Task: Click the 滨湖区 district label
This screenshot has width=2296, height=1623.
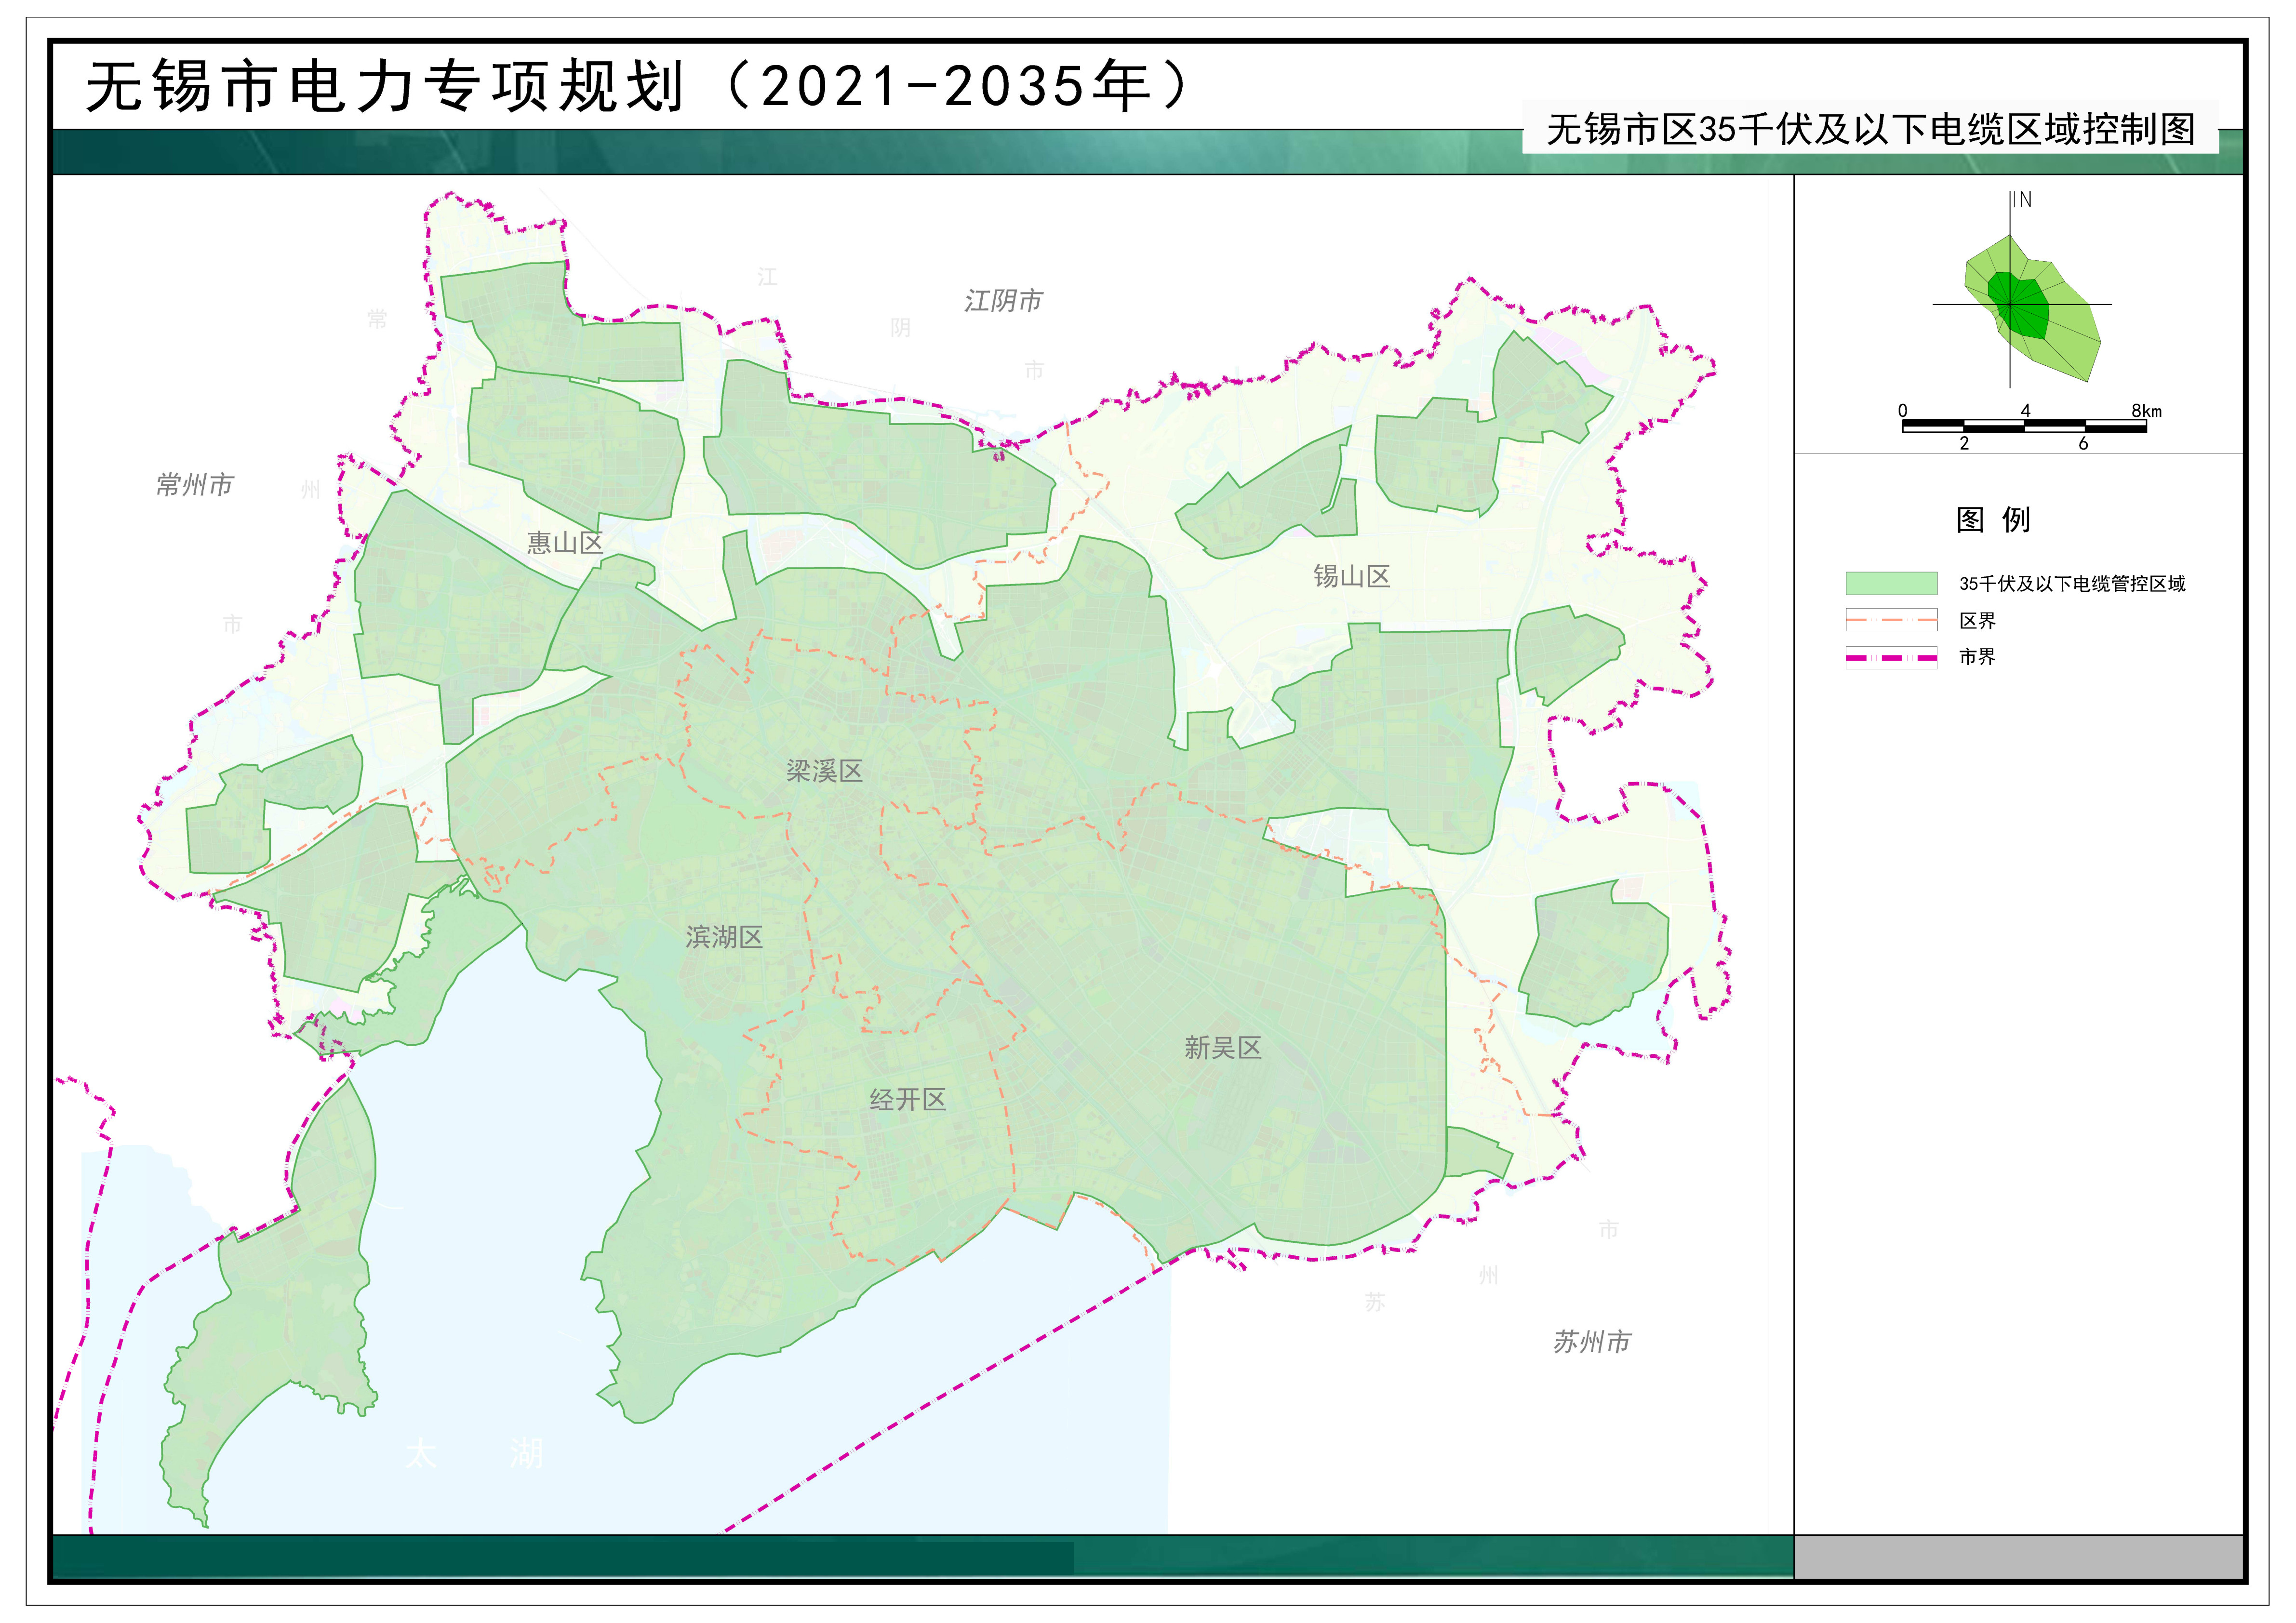Action: pyautogui.click(x=724, y=937)
